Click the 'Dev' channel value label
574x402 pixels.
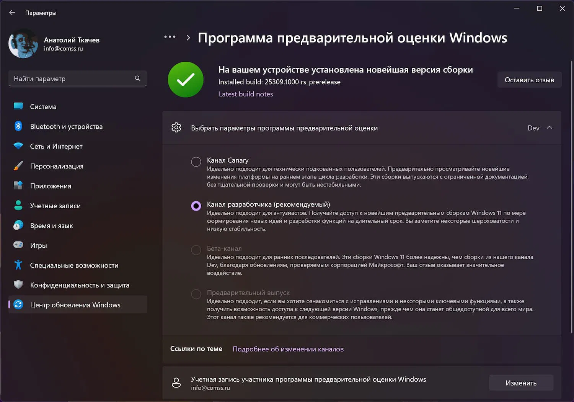pyautogui.click(x=533, y=128)
